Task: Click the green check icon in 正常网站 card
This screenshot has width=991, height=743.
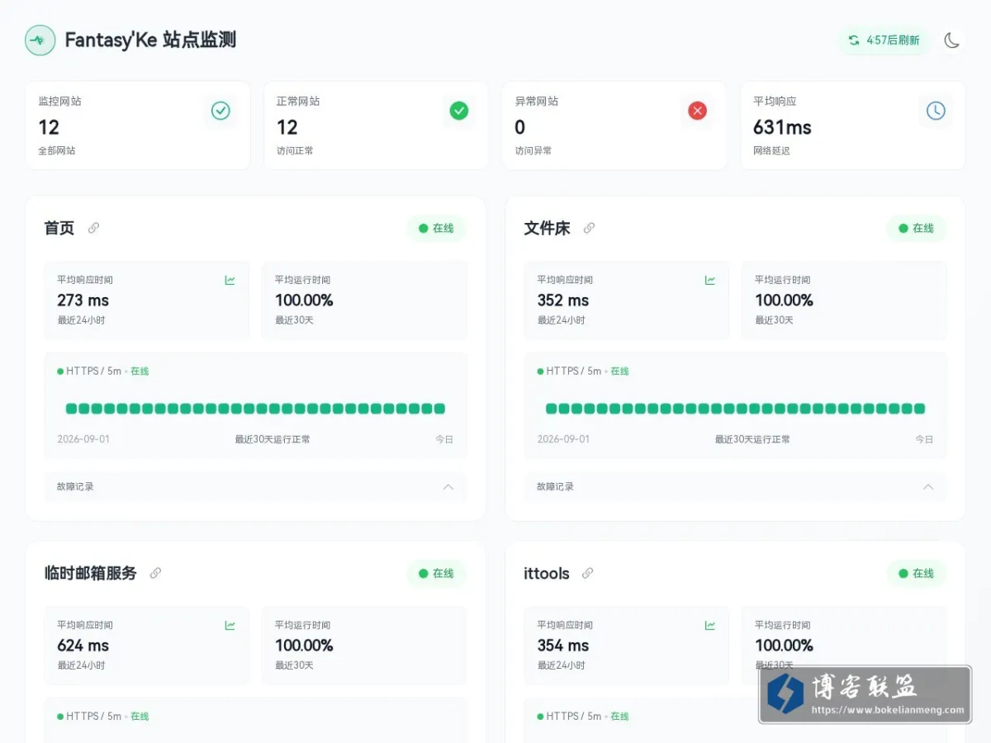Action: [x=459, y=111]
